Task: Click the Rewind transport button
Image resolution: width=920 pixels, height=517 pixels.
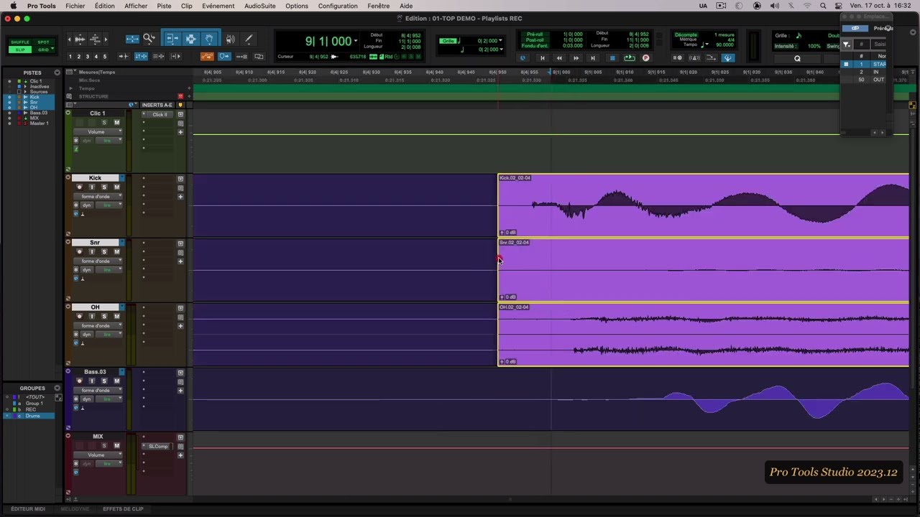Action: [559, 58]
